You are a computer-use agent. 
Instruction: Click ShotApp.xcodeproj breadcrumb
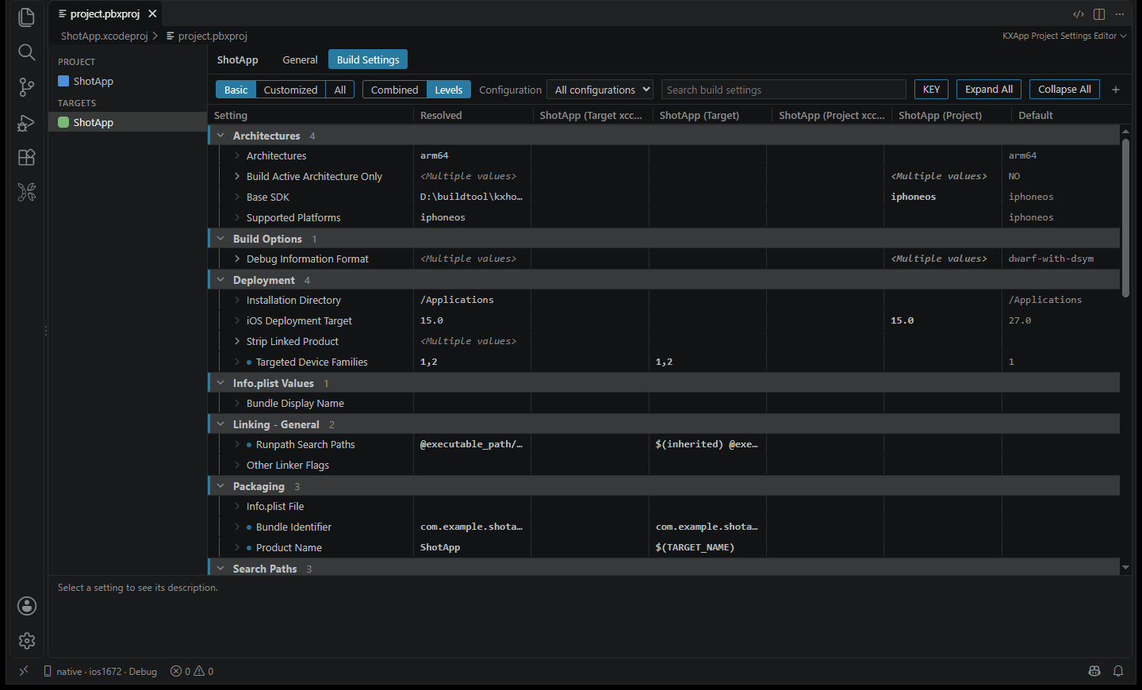(x=105, y=36)
